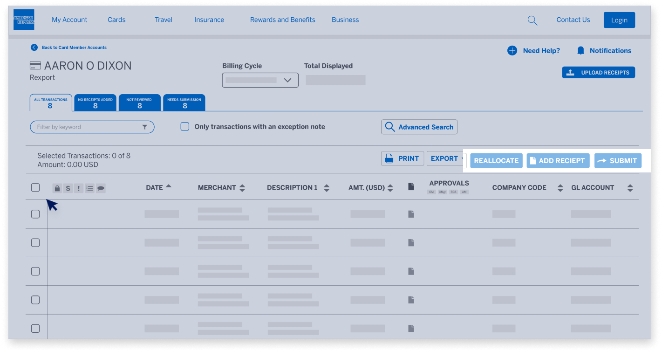This screenshot has width=662, height=350.
Task: Click the American Express logo
Action: (24, 20)
